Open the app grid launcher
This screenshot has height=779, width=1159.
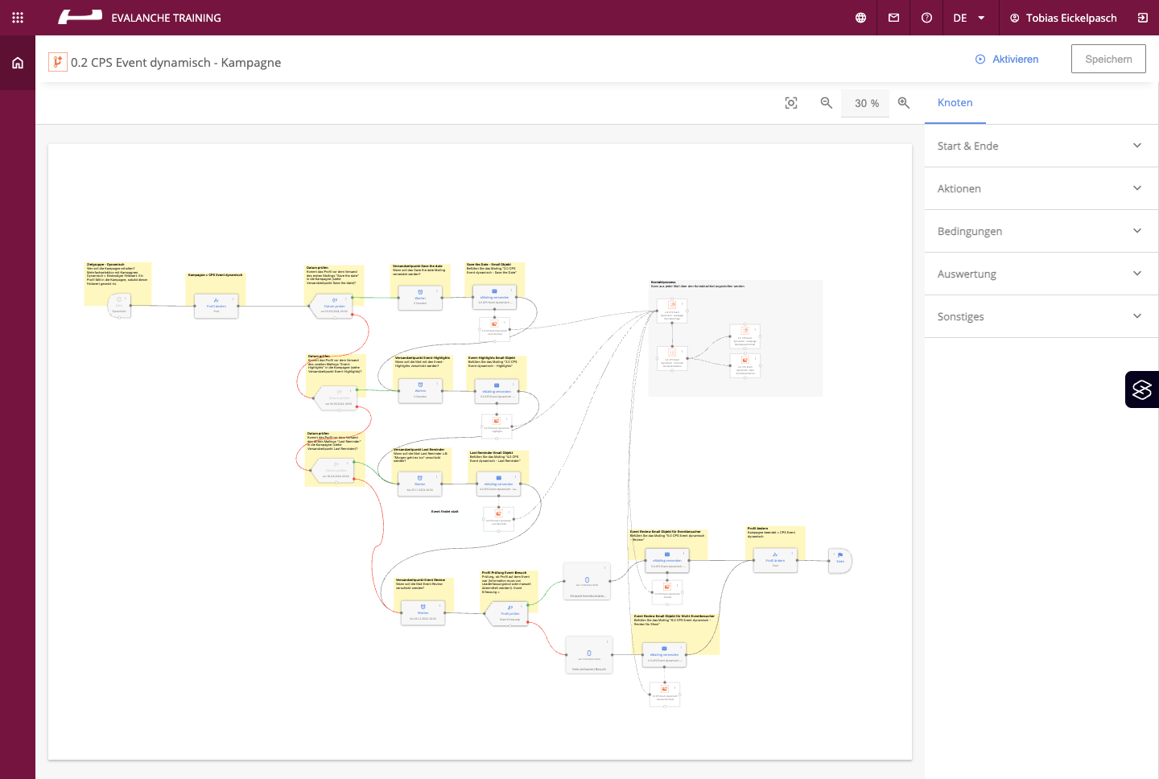click(x=18, y=18)
